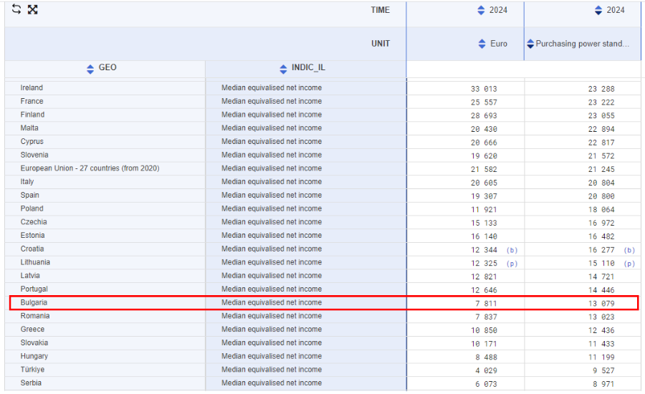Click France's Euro value 25 557
This screenshot has width=645, height=394.
[484, 102]
